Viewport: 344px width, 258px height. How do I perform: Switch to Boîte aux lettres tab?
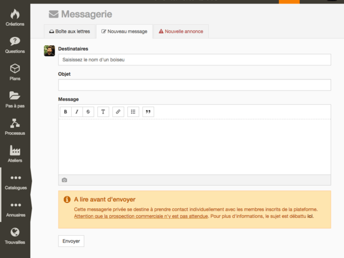pos(69,32)
